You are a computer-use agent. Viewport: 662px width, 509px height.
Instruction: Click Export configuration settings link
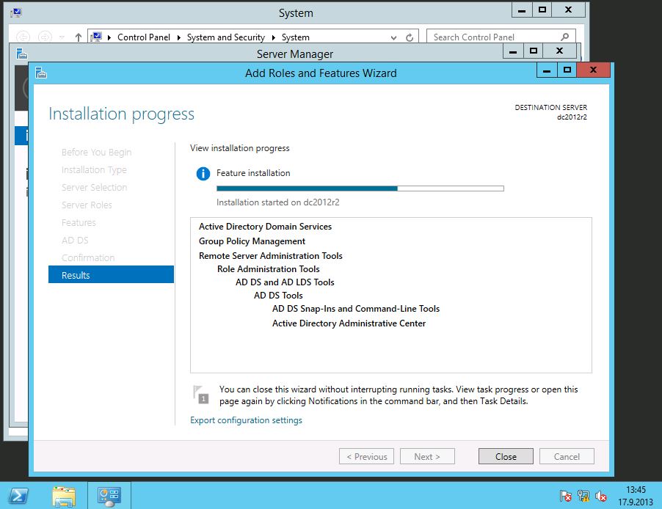[246, 420]
